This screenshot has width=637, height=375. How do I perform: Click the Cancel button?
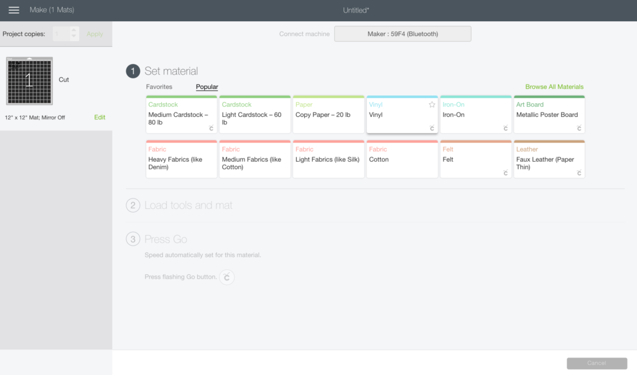coord(597,363)
